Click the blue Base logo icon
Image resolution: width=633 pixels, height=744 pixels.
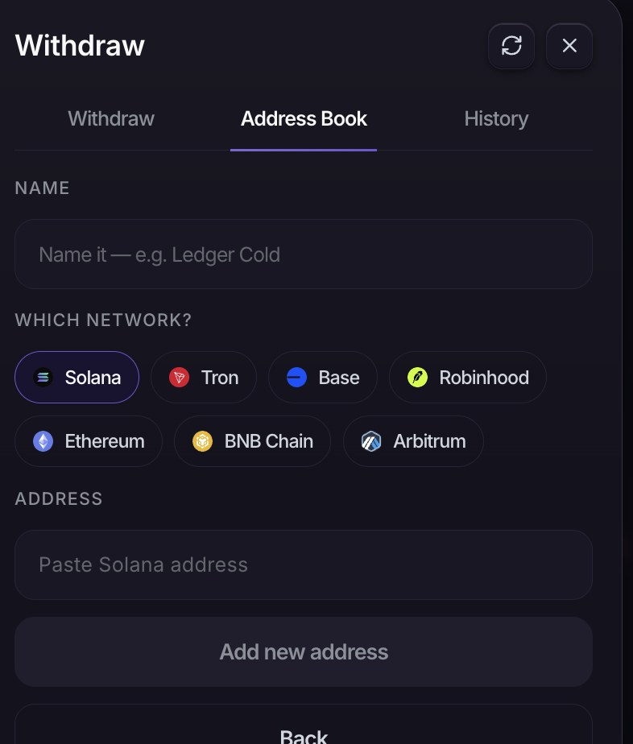point(297,378)
